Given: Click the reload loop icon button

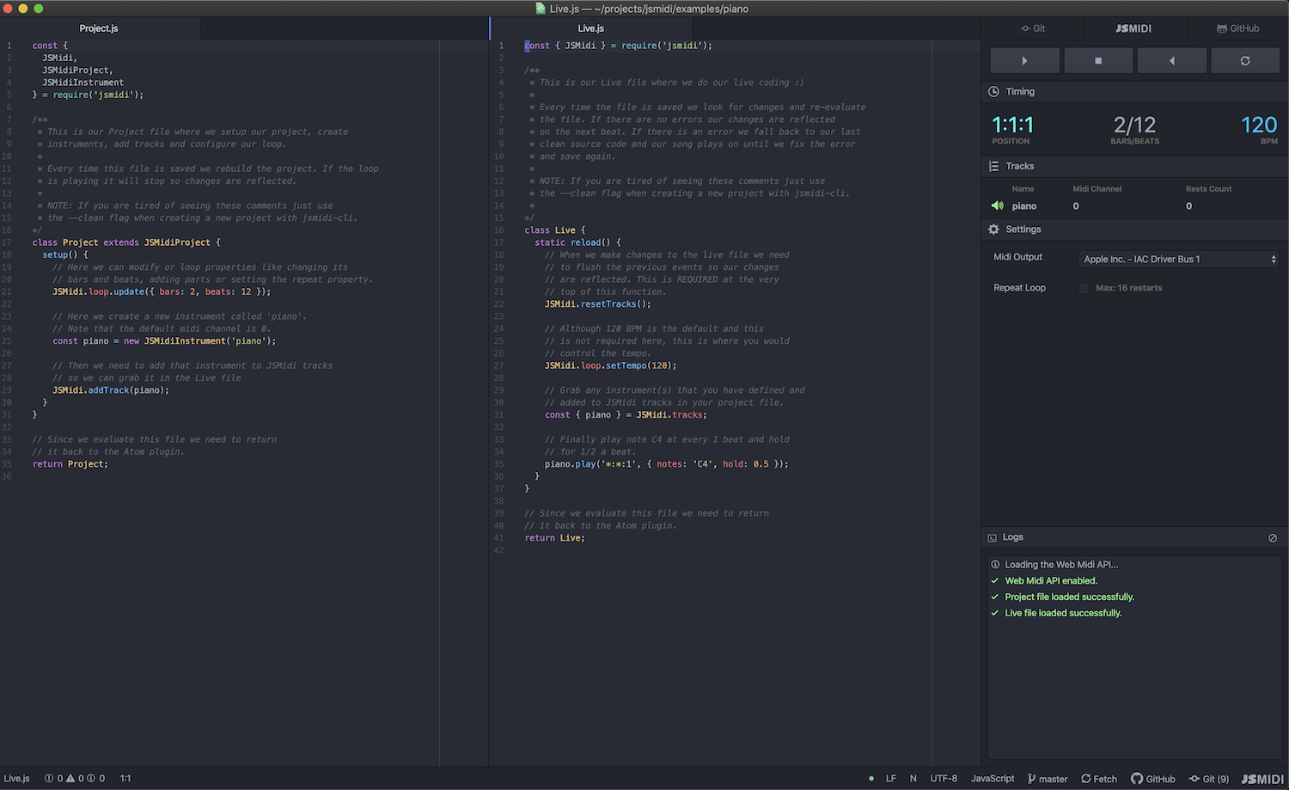Looking at the screenshot, I should (x=1245, y=61).
